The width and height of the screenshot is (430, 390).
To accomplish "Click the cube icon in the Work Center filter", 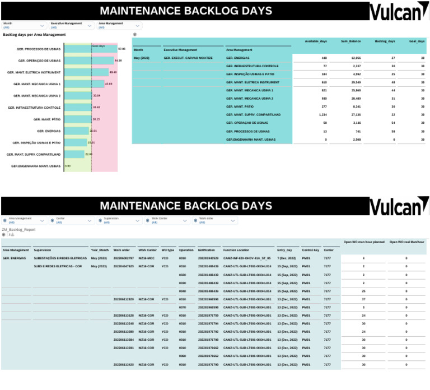I will (148, 220).
